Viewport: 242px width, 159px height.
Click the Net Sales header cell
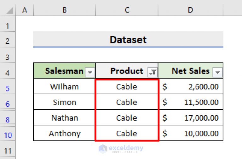click(191, 71)
